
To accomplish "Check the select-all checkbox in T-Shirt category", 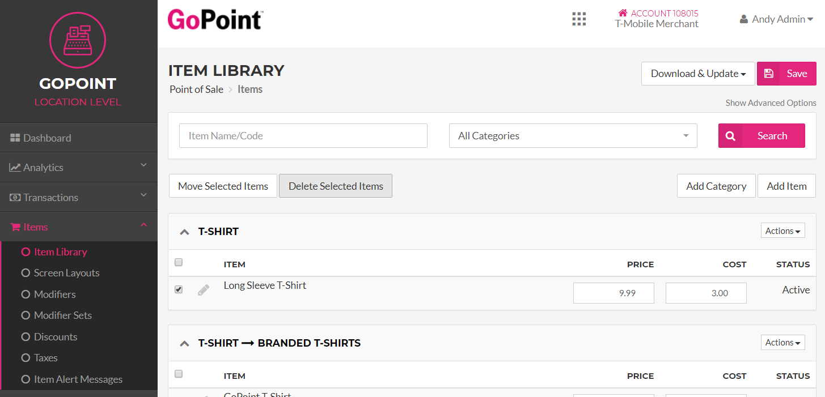I will (x=179, y=262).
